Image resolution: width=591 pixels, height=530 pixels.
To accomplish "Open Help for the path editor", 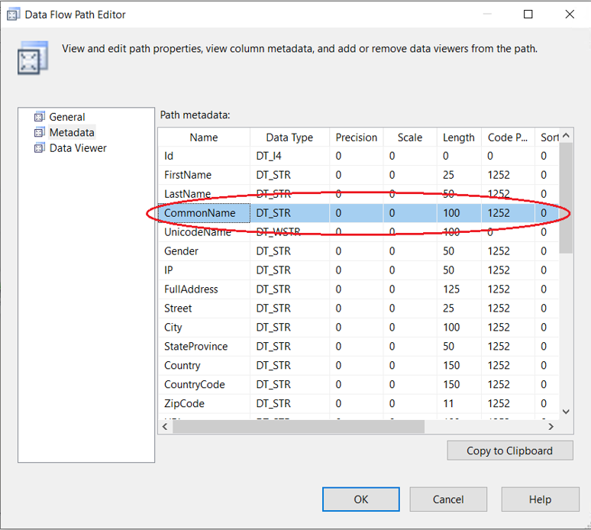I will (540, 499).
